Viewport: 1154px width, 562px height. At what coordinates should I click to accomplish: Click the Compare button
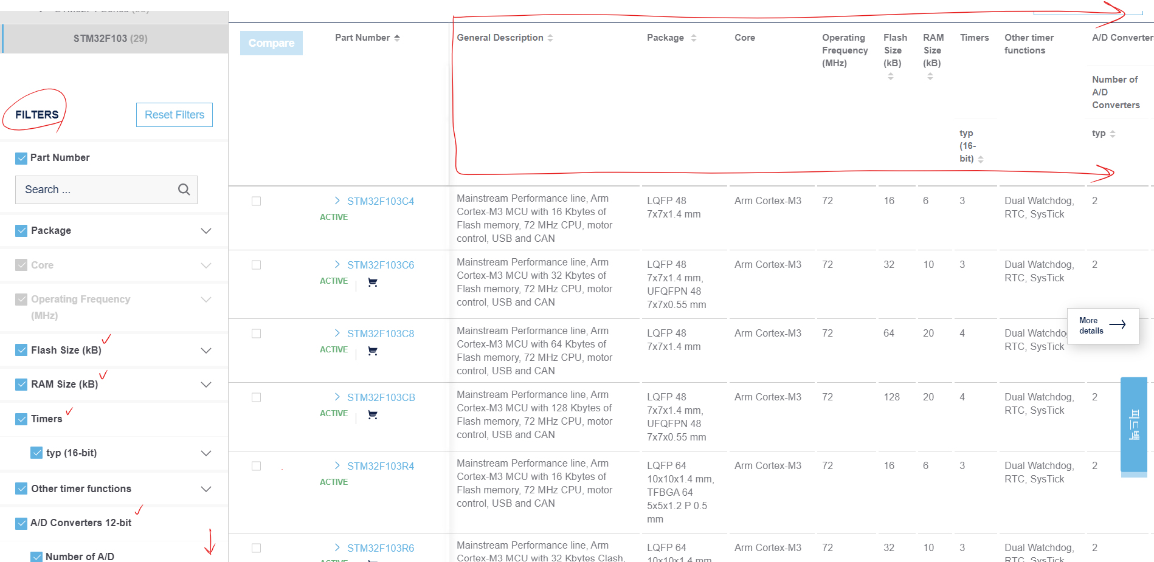pos(271,43)
